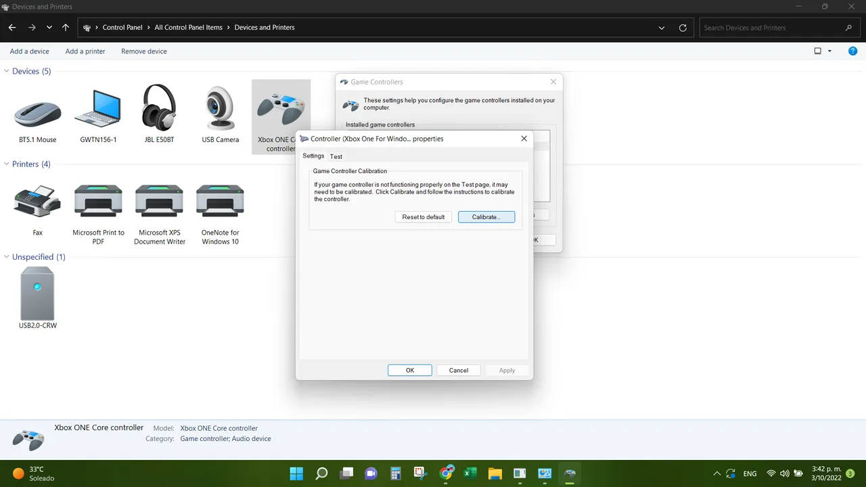Image resolution: width=866 pixels, height=487 pixels.
Task: Open Help for Devices and Printers
Action: (x=852, y=51)
